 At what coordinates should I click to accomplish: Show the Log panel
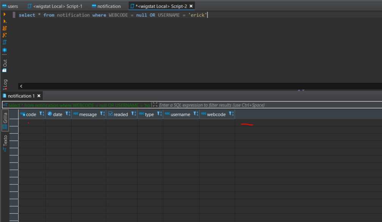pyautogui.click(x=5, y=84)
